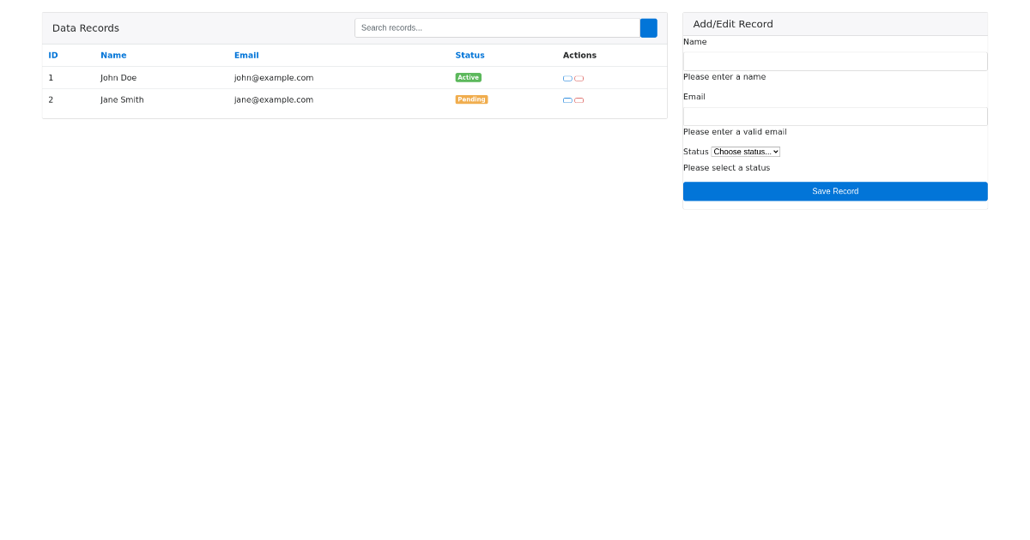
Task: Click the Data Records panel header
Action: [x=85, y=27]
